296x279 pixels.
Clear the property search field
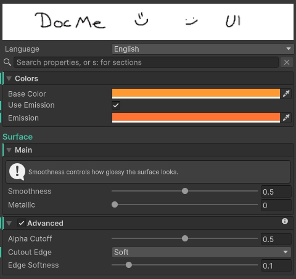(287, 62)
